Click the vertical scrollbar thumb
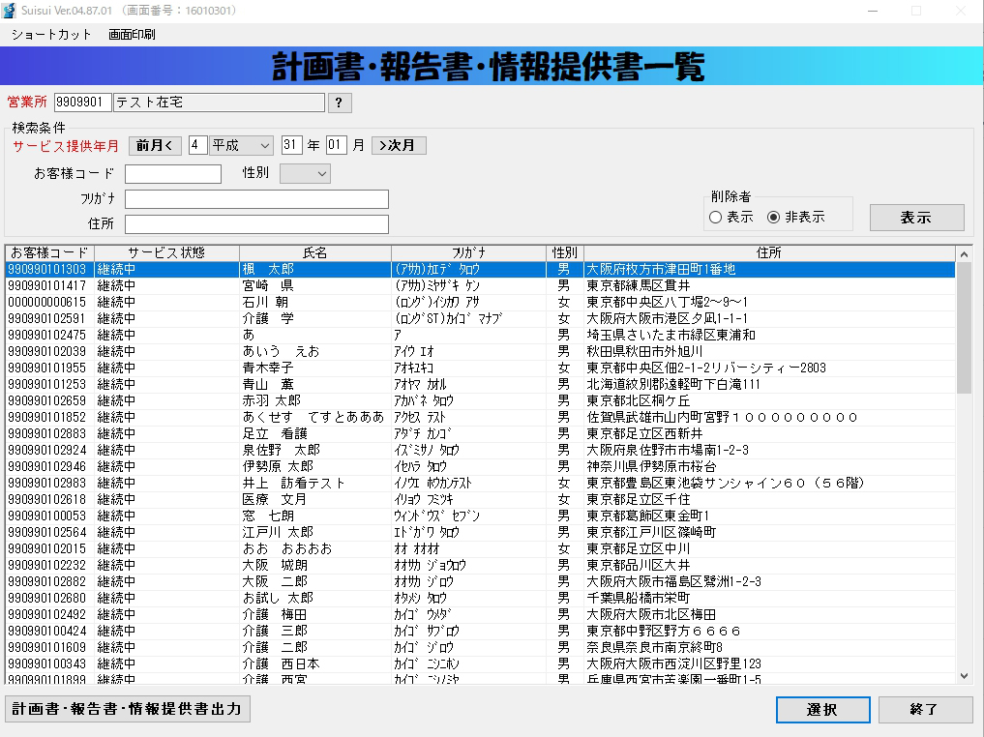The image size is (984, 737). coord(964,328)
